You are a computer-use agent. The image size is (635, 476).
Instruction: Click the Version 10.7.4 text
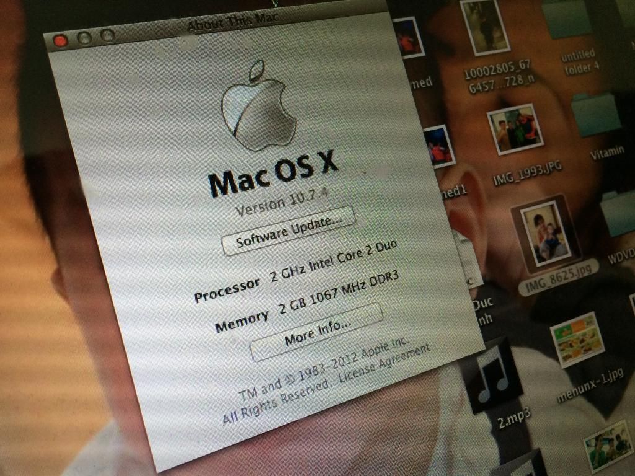[x=282, y=202]
